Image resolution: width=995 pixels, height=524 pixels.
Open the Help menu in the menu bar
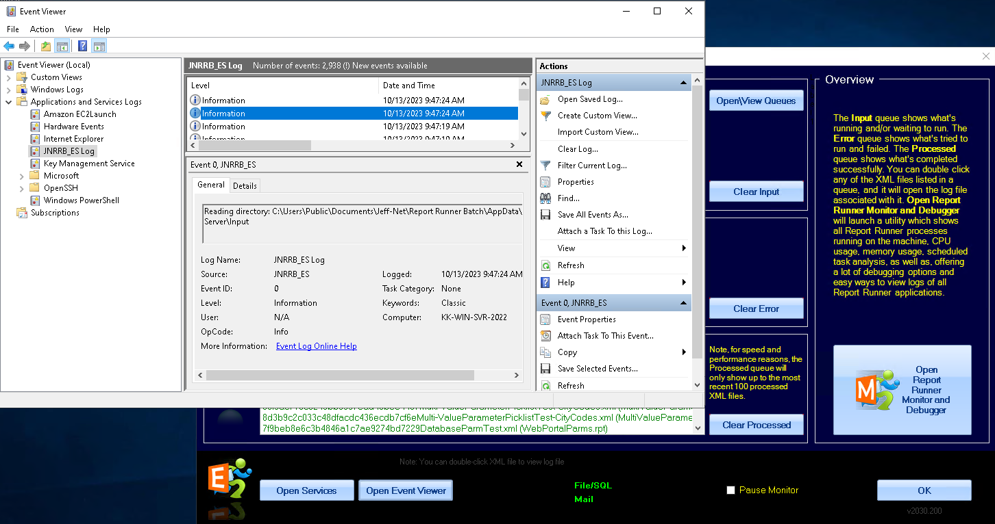coord(101,29)
